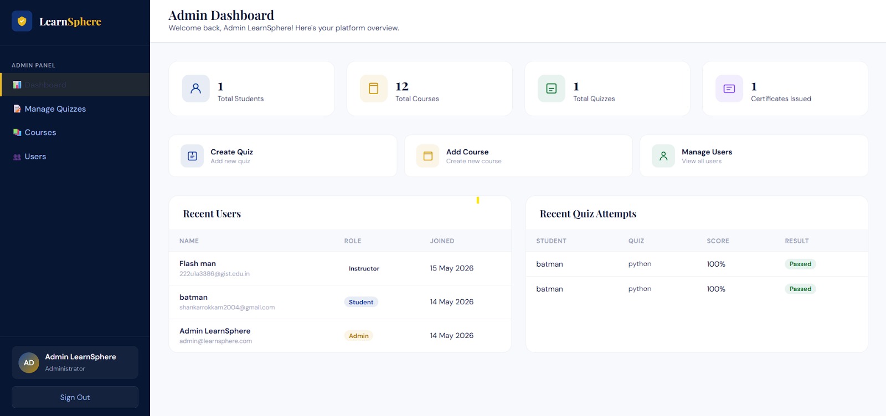886x416 pixels.
Task: Click Admin LearnSphere in Recent Users table
Action: pyautogui.click(x=215, y=331)
